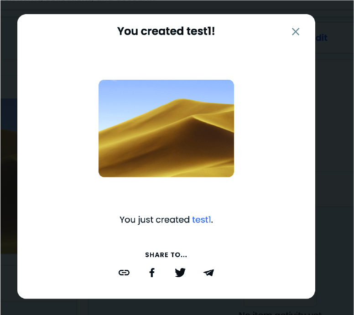Click the chain link share icon
This screenshot has height=315, width=354.
click(x=124, y=273)
